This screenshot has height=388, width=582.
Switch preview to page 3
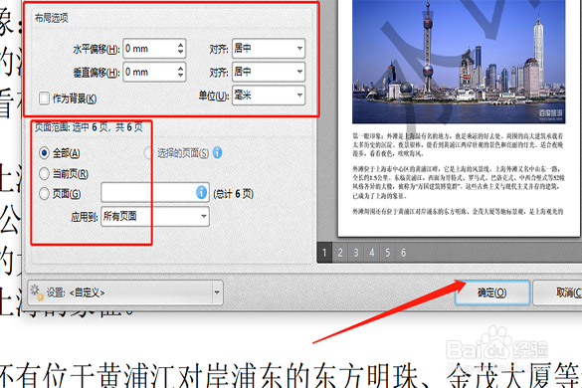pyautogui.click(x=356, y=253)
